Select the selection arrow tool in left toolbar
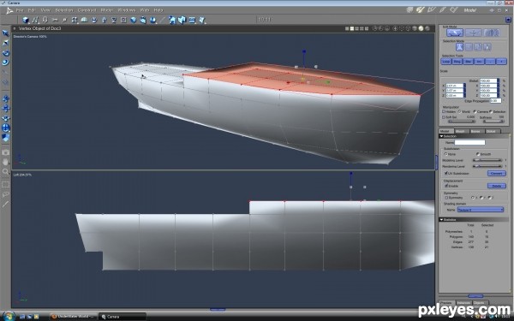This screenshot has width=514, height=321. tap(6, 33)
